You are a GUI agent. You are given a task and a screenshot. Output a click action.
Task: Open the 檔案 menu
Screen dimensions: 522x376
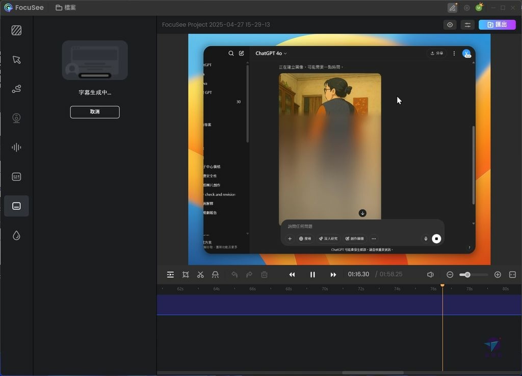click(x=66, y=7)
